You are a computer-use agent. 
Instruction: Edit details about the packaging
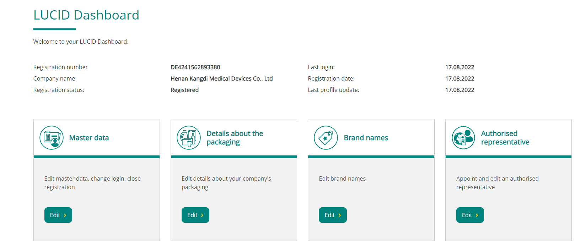click(195, 215)
